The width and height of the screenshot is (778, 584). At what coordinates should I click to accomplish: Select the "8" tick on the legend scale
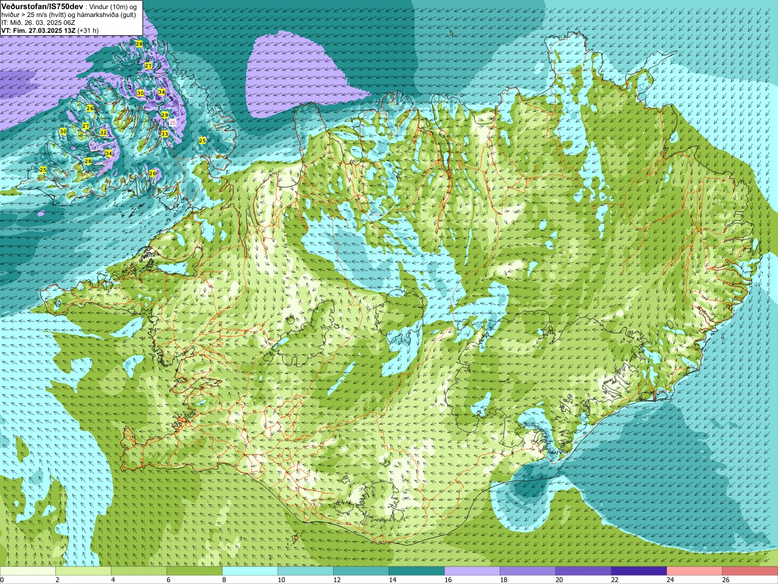(224, 580)
